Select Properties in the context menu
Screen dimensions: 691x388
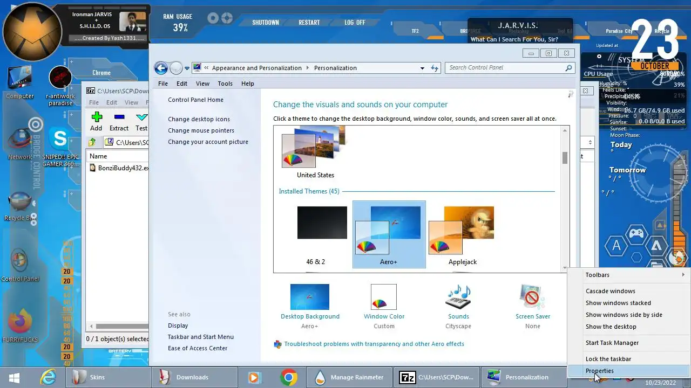[x=628, y=371]
